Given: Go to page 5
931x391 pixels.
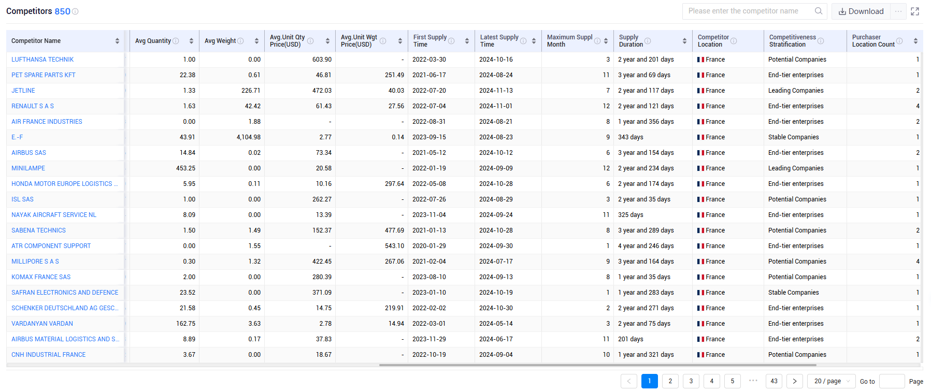Looking at the screenshot, I should click(733, 381).
